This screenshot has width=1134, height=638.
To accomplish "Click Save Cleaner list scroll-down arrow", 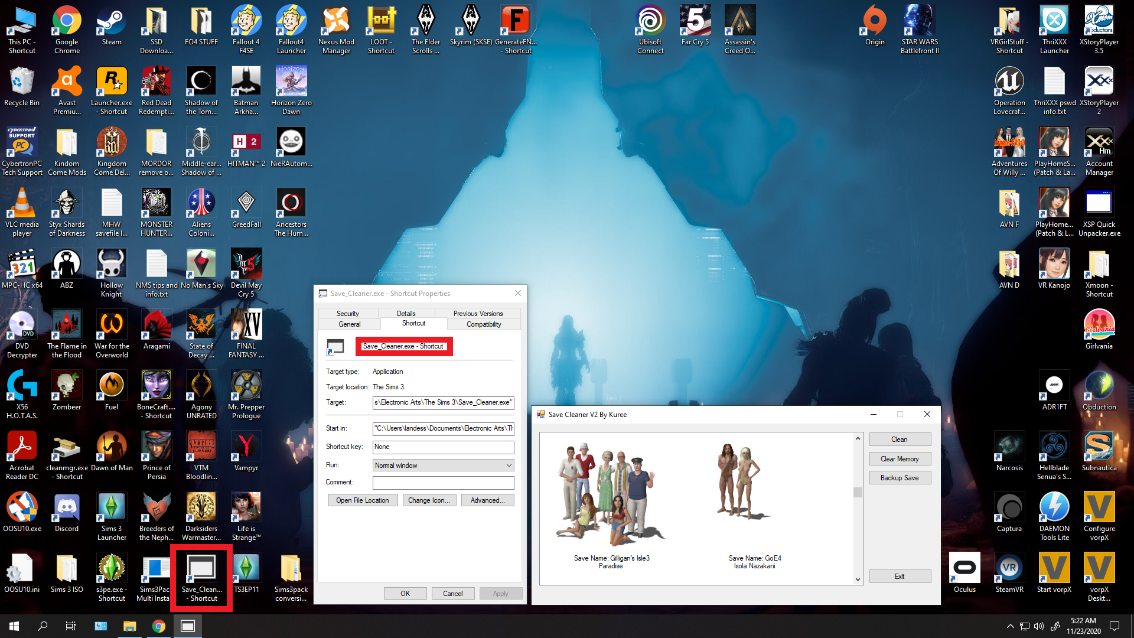I will tap(858, 580).
